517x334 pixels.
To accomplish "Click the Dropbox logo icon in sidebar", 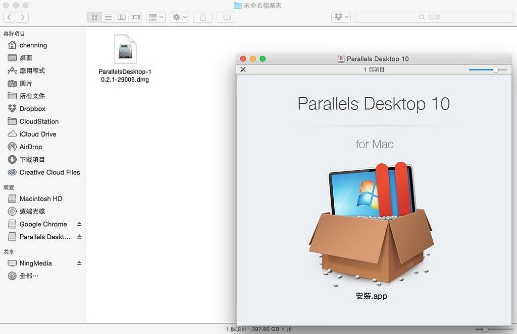I will coord(12,108).
